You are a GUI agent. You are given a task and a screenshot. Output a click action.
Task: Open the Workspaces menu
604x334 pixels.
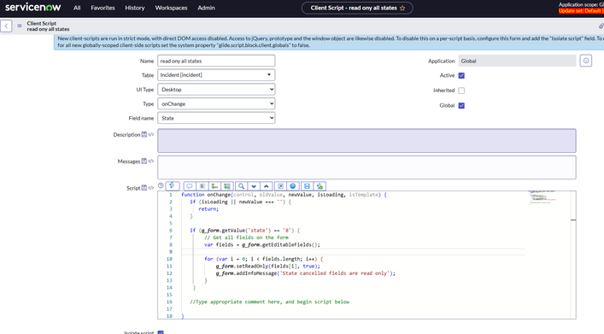(x=171, y=8)
